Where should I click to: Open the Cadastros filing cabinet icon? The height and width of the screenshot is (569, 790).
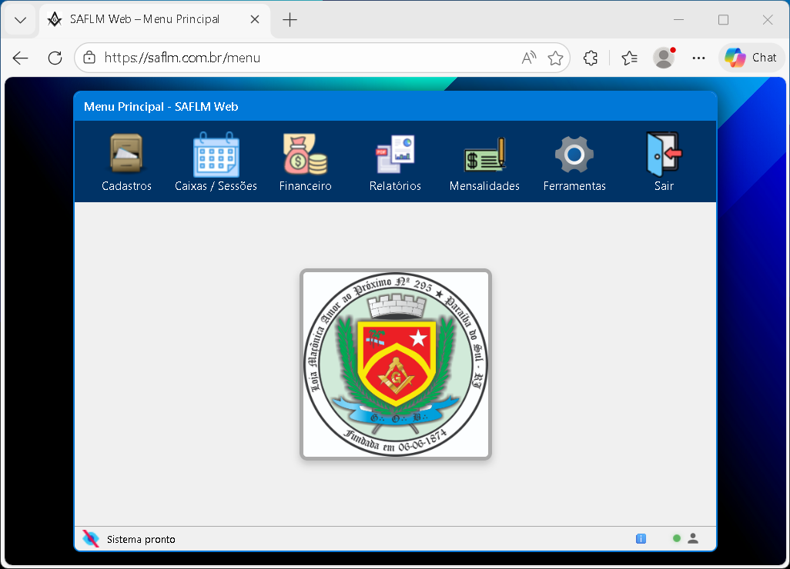(126, 154)
